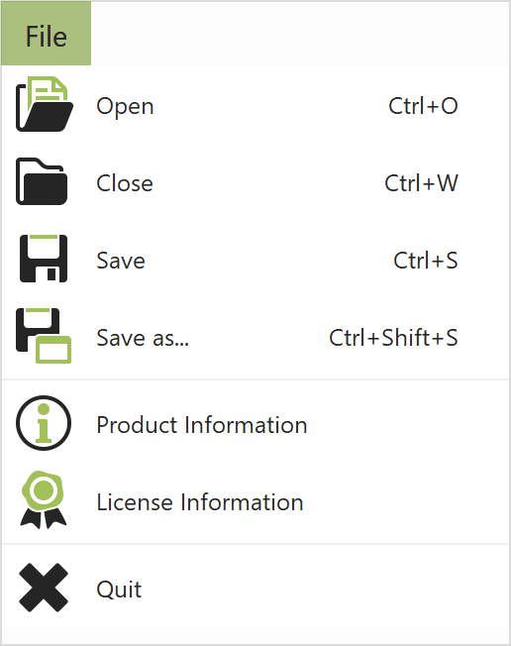Image resolution: width=511 pixels, height=646 pixels.
Task: Click the Ctrl+O shortcut label
Action: coord(423,106)
